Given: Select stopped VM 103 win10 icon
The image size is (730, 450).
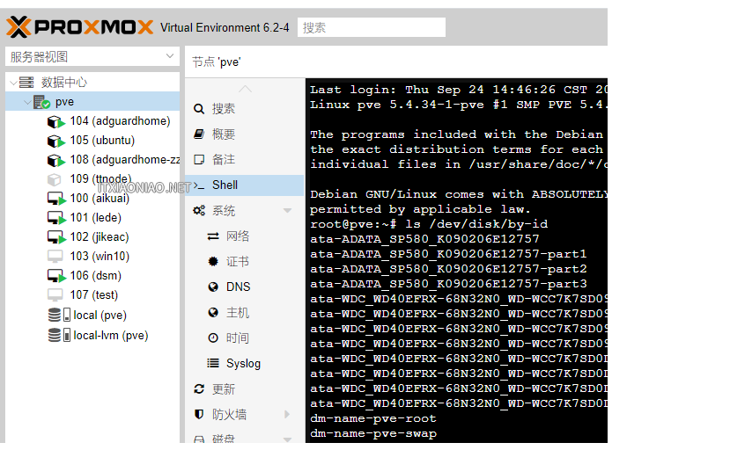Looking at the screenshot, I should (x=55, y=257).
